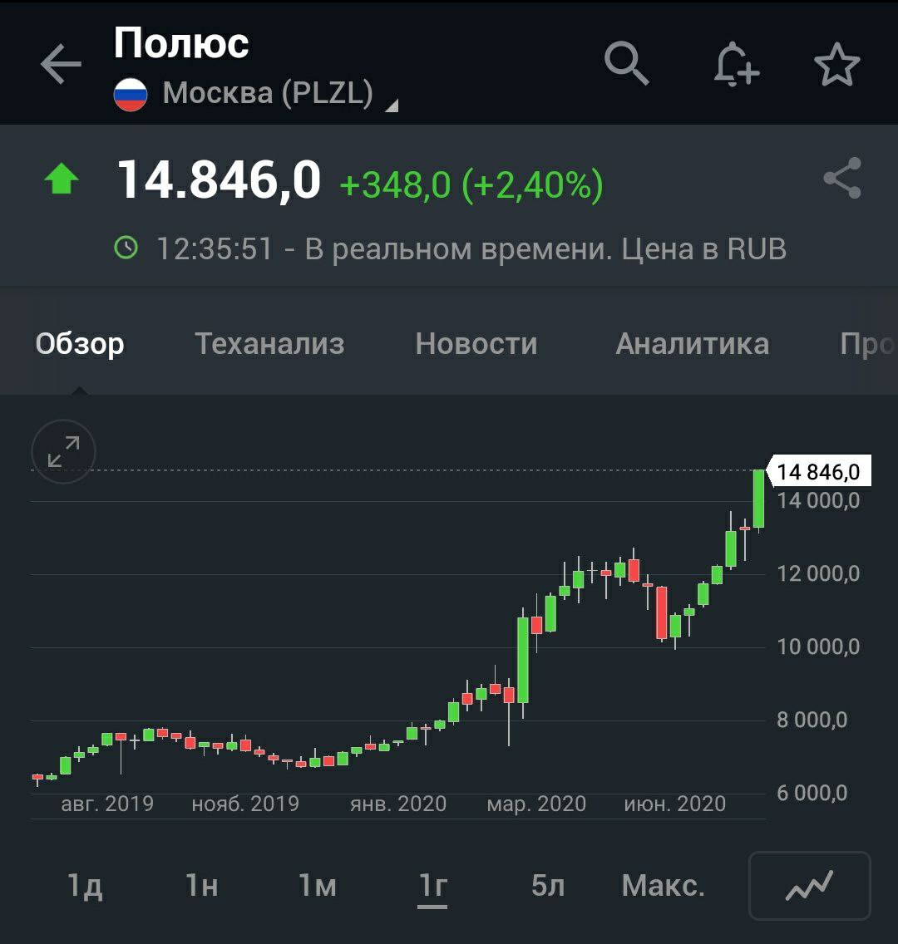Expand the chart to fullscreen

point(63,452)
